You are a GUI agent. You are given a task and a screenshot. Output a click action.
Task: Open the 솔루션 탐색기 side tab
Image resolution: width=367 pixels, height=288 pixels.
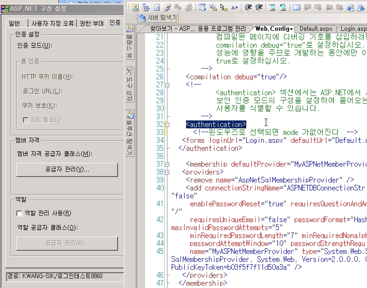pyautogui.click(x=130, y=133)
